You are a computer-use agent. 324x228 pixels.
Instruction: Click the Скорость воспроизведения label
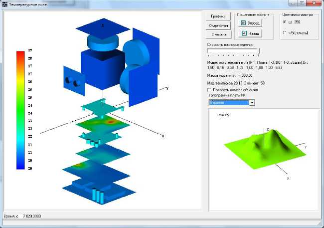[x=230, y=44]
